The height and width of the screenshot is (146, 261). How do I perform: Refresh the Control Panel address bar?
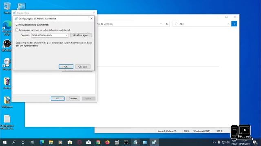pos(167,24)
